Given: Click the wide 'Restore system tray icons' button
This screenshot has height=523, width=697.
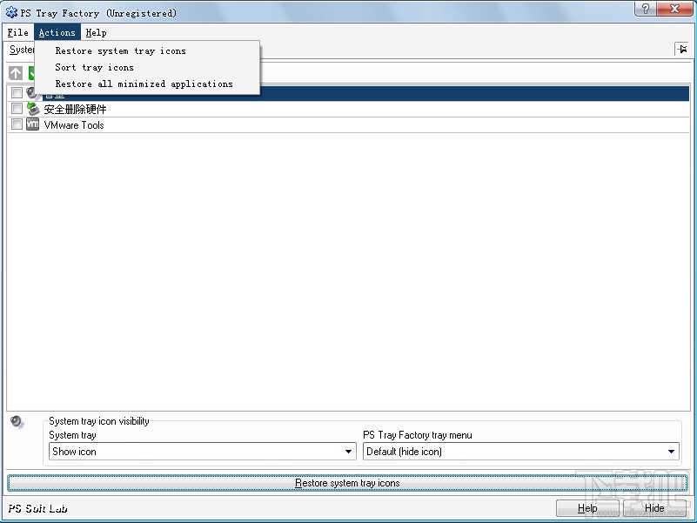Looking at the screenshot, I should click(347, 483).
